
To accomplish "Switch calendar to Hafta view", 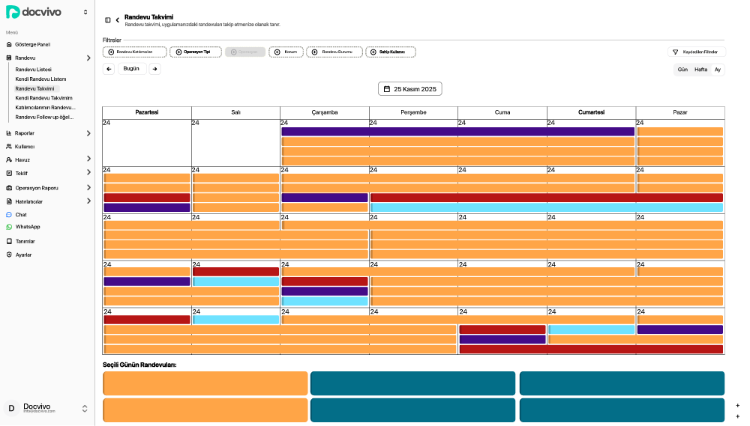I will click(x=700, y=70).
